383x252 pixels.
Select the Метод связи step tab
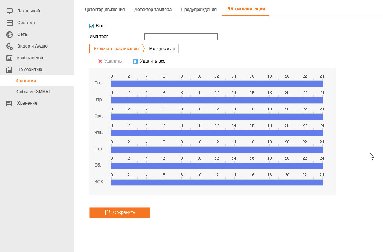162,49
